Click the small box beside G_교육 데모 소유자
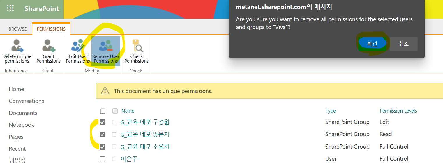Screen dimensions: 443x166 click(114, 147)
